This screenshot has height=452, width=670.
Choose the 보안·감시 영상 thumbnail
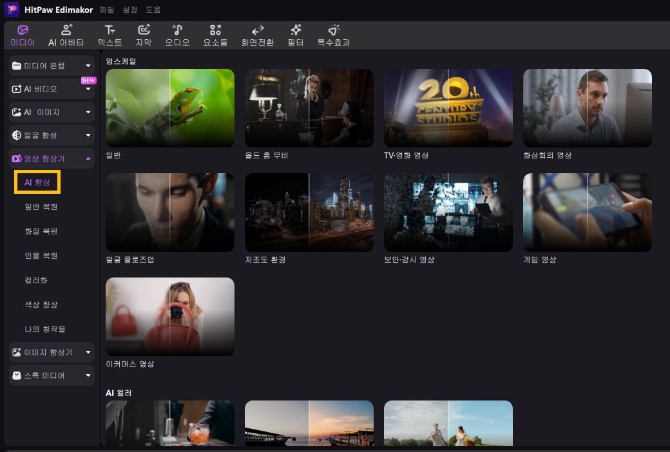point(448,212)
